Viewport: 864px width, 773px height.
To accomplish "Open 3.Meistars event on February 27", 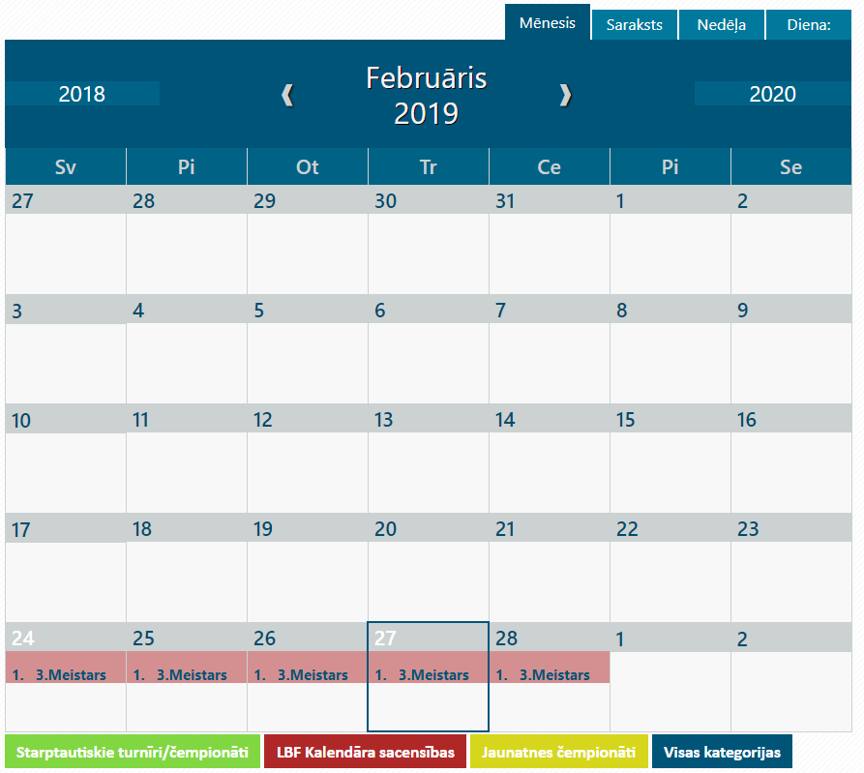I will [x=432, y=675].
